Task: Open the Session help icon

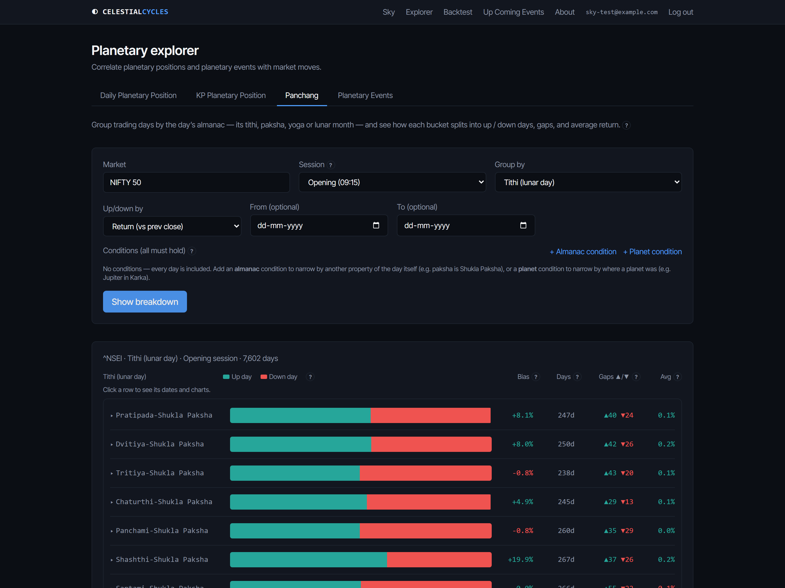Action: point(330,165)
